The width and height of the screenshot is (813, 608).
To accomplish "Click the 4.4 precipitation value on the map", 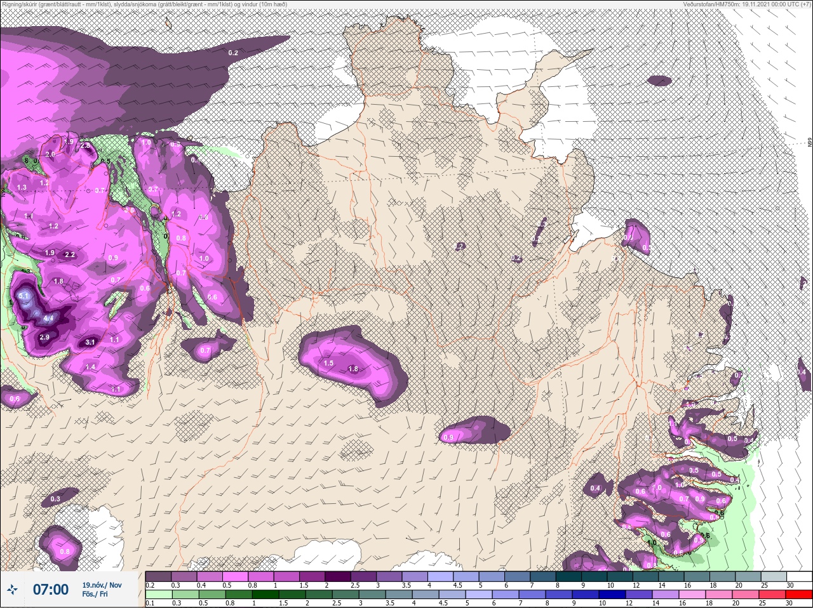I will coord(48,317).
